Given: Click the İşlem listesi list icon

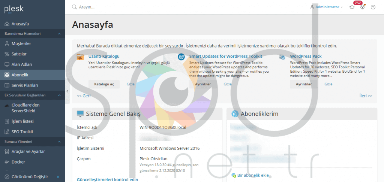Looking at the screenshot, I should (x=7, y=121).
